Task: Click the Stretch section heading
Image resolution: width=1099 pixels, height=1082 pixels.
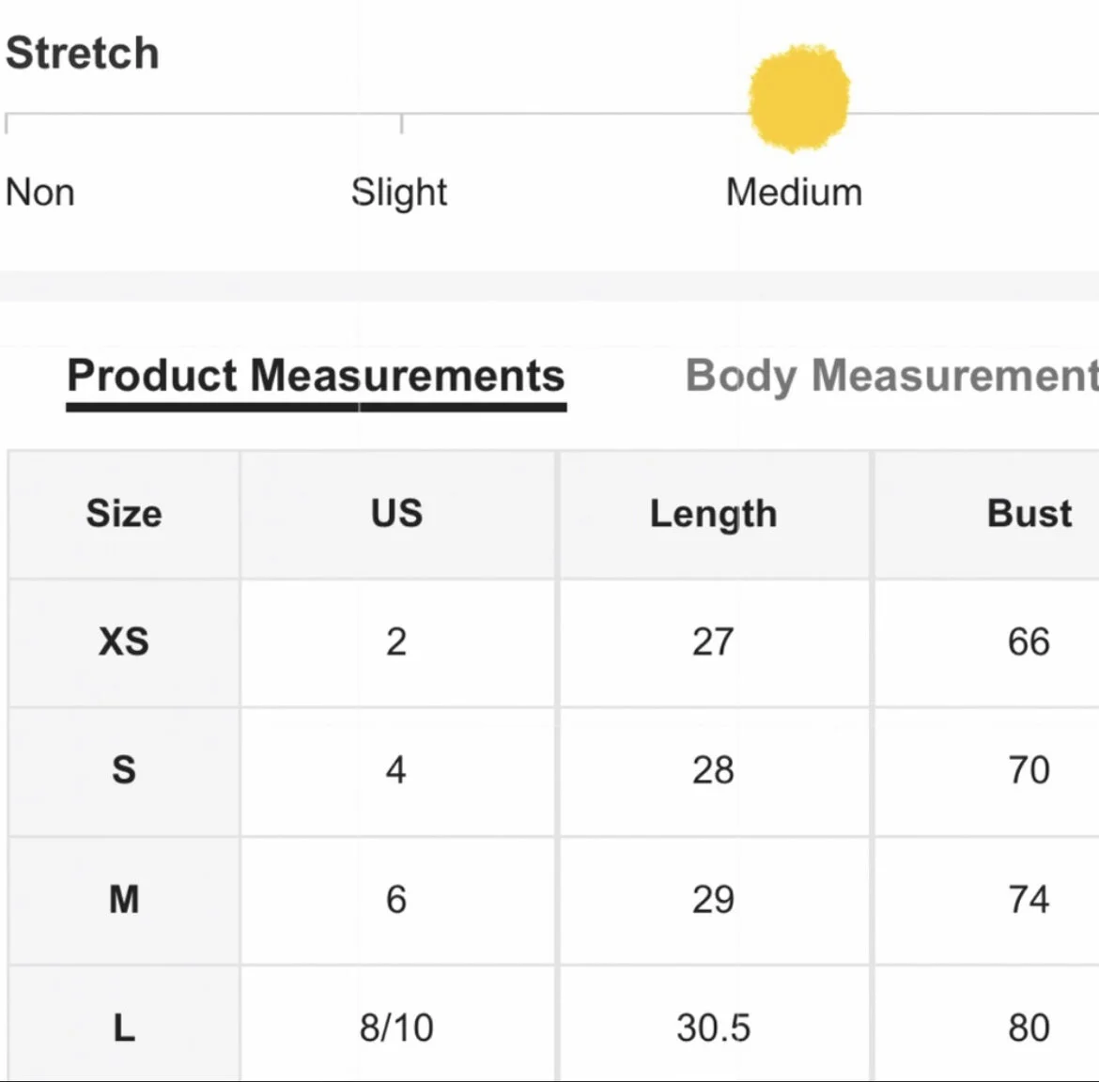Action: click(x=83, y=53)
